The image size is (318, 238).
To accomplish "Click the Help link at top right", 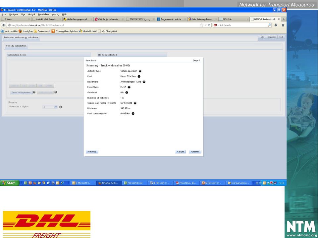I will pyautogui.click(x=262, y=37).
